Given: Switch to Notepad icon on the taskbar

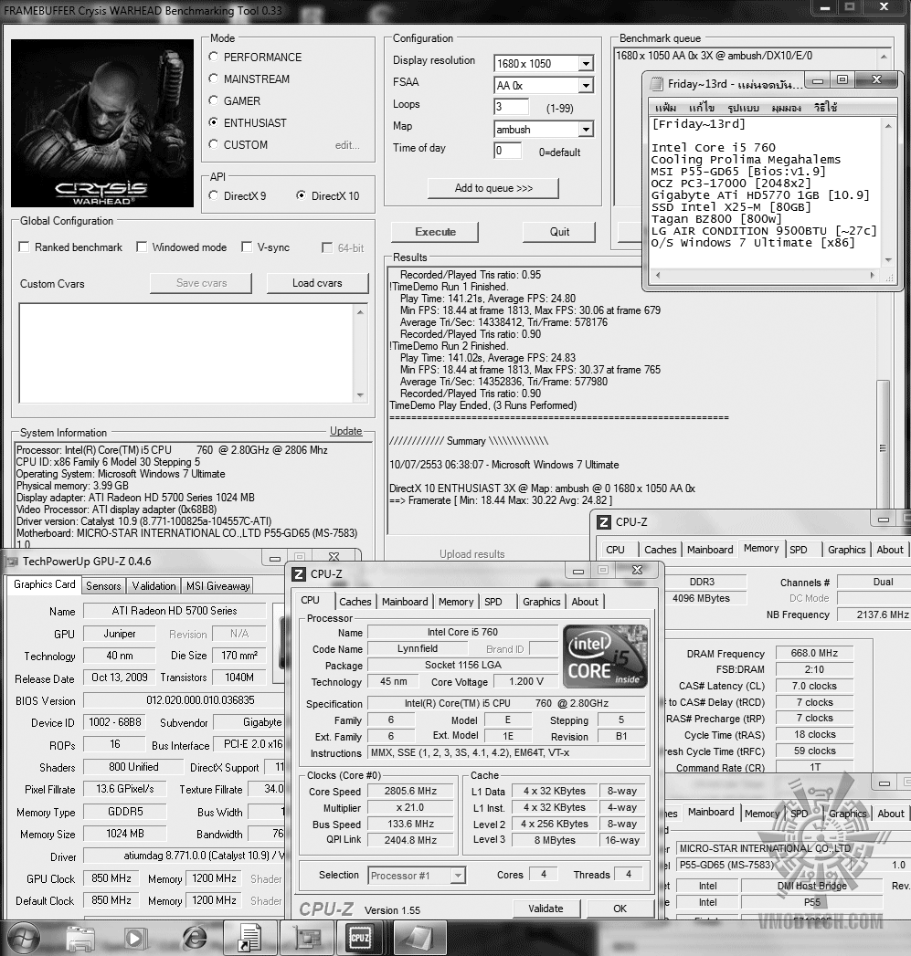Looking at the screenshot, I should [419, 938].
